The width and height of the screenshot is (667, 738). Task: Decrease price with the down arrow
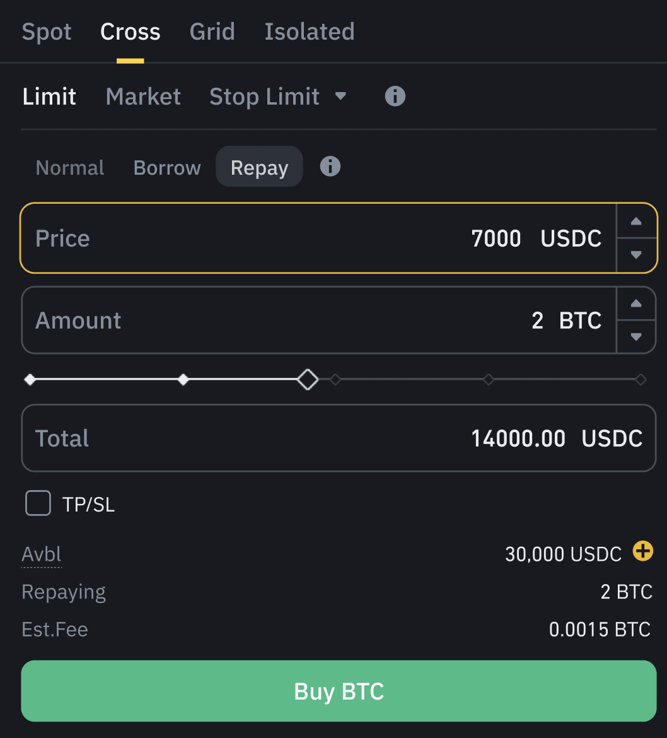coord(636,255)
